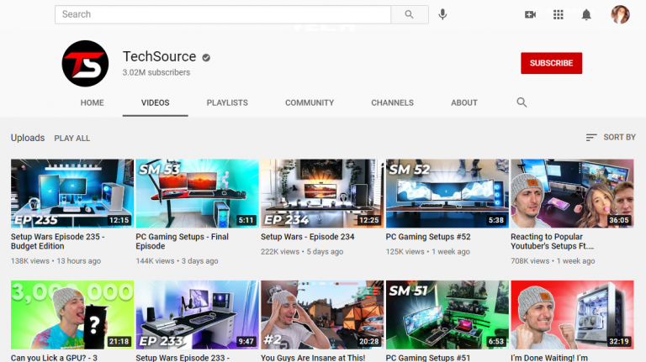Open Setup Wars Episode 233 title
Screen dimensions: 646x362
coord(183,358)
